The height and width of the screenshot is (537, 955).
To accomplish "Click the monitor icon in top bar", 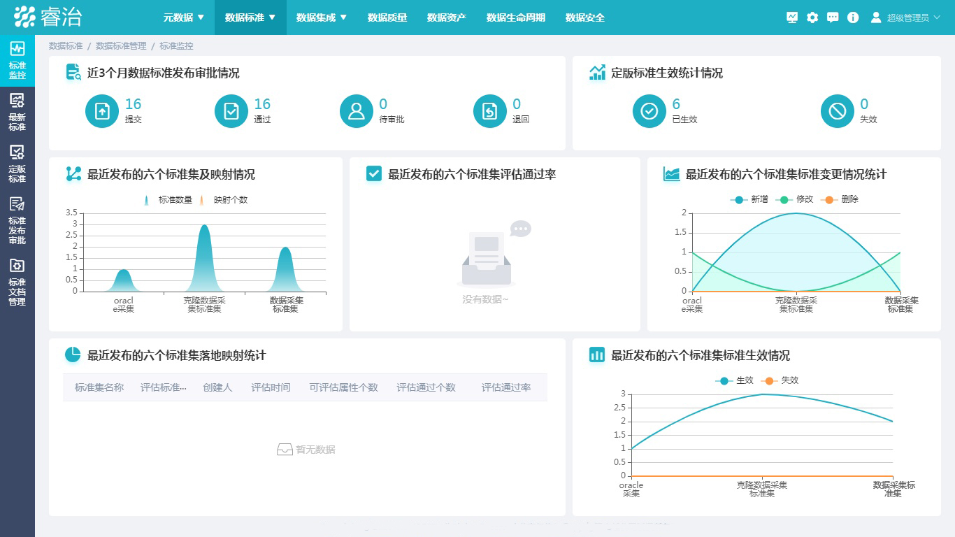I will (792, 17).
